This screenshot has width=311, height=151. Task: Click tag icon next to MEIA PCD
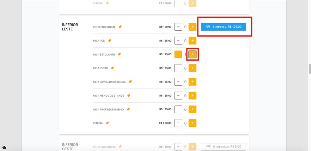click(x=110, y=40)
